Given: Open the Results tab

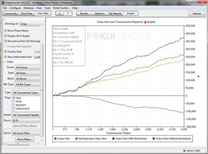Looking at the screenshot, I should [x=84, y=13].
